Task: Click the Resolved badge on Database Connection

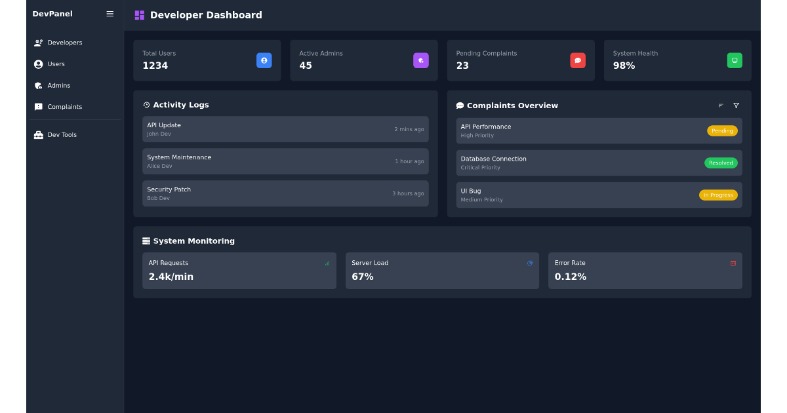Action: click(721, 163)
